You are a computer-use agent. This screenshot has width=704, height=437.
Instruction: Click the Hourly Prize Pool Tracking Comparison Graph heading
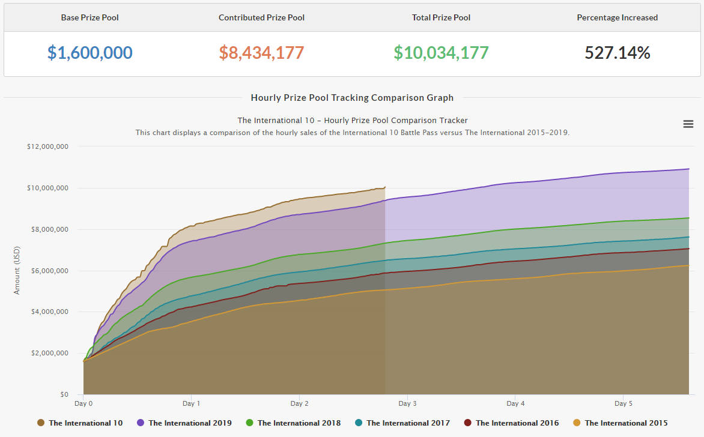pos(352,98)
